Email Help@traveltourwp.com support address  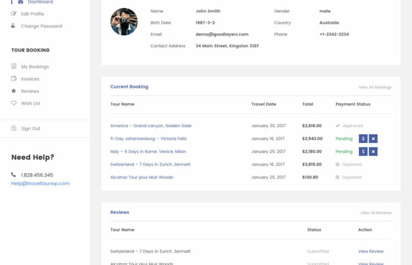coord(40,183)
